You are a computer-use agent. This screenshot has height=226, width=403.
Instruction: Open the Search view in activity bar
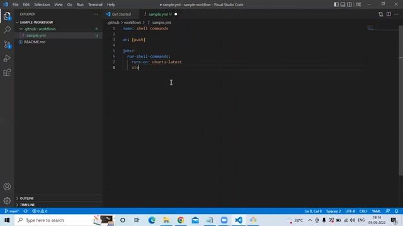[x=7, y=30]
